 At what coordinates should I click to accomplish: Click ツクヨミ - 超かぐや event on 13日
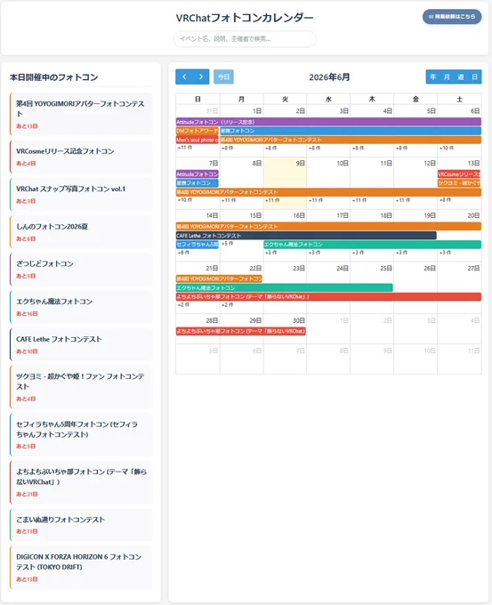click(x=459, y=183)
